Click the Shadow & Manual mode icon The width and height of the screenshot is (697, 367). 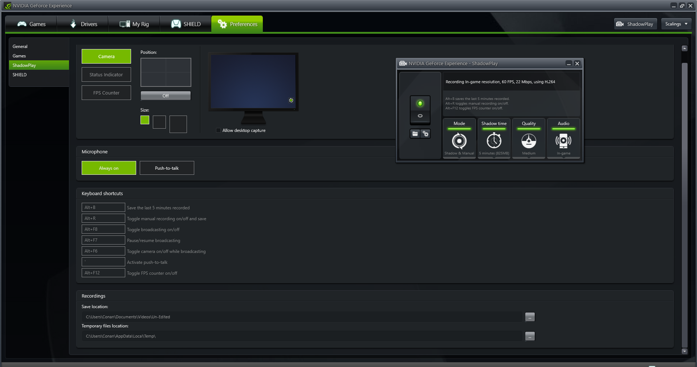[459, 141]
